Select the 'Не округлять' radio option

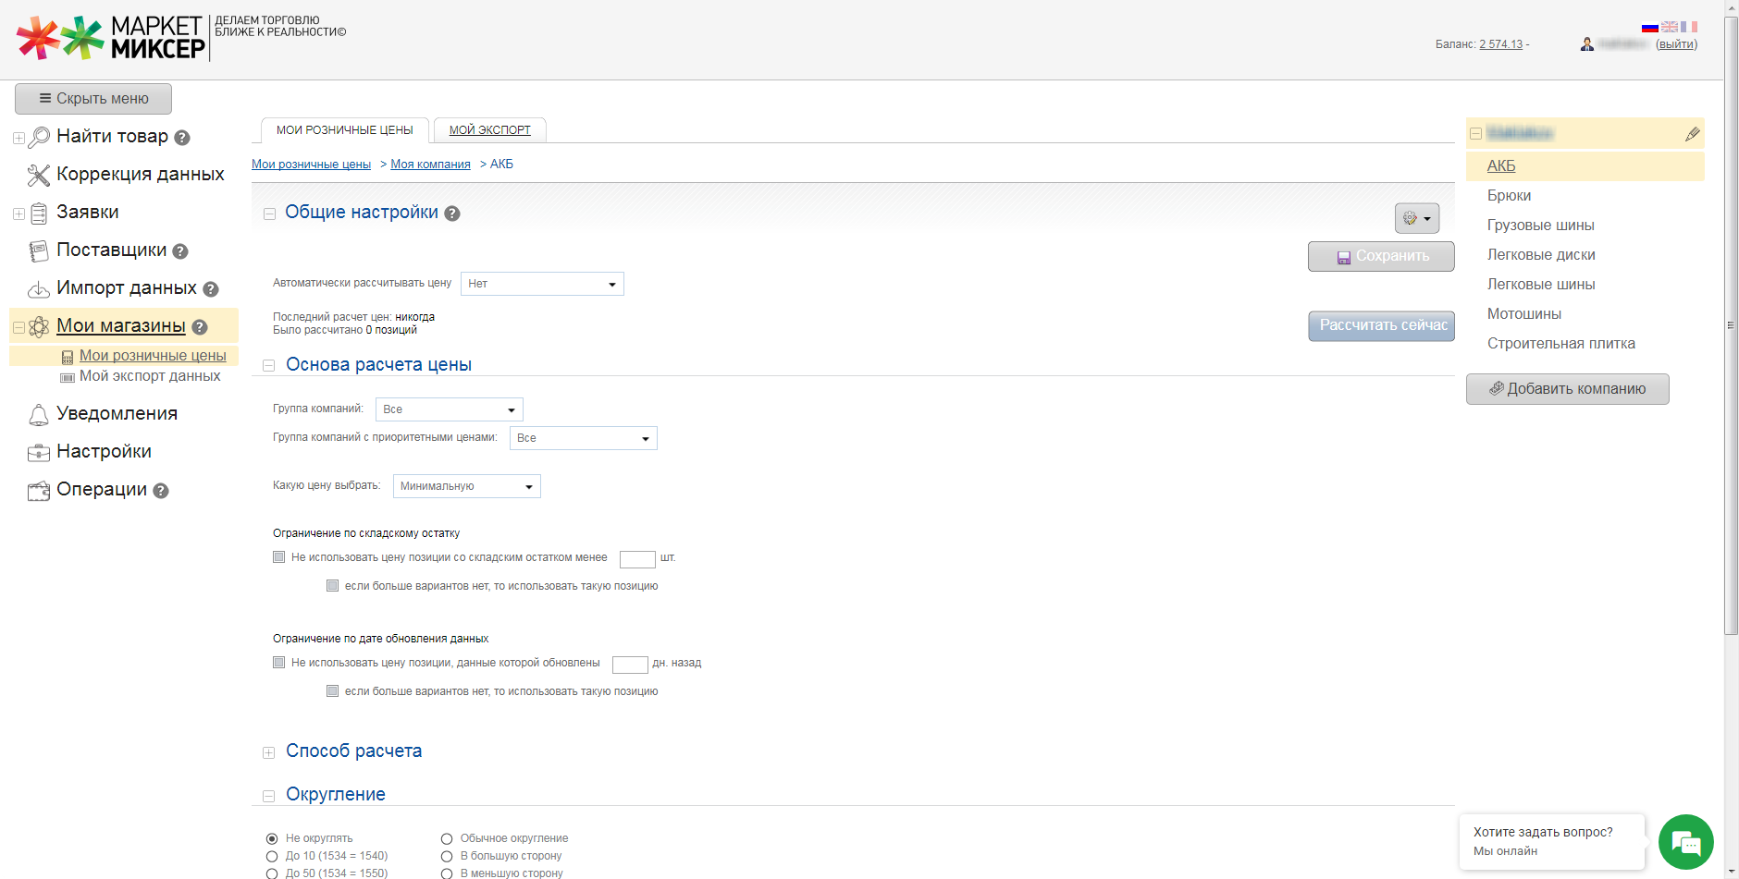click(272, 839)
